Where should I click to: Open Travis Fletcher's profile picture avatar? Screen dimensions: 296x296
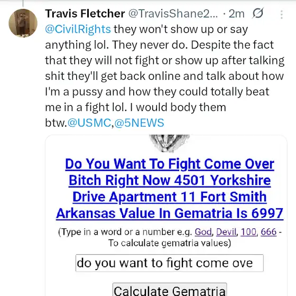[23, 23]
